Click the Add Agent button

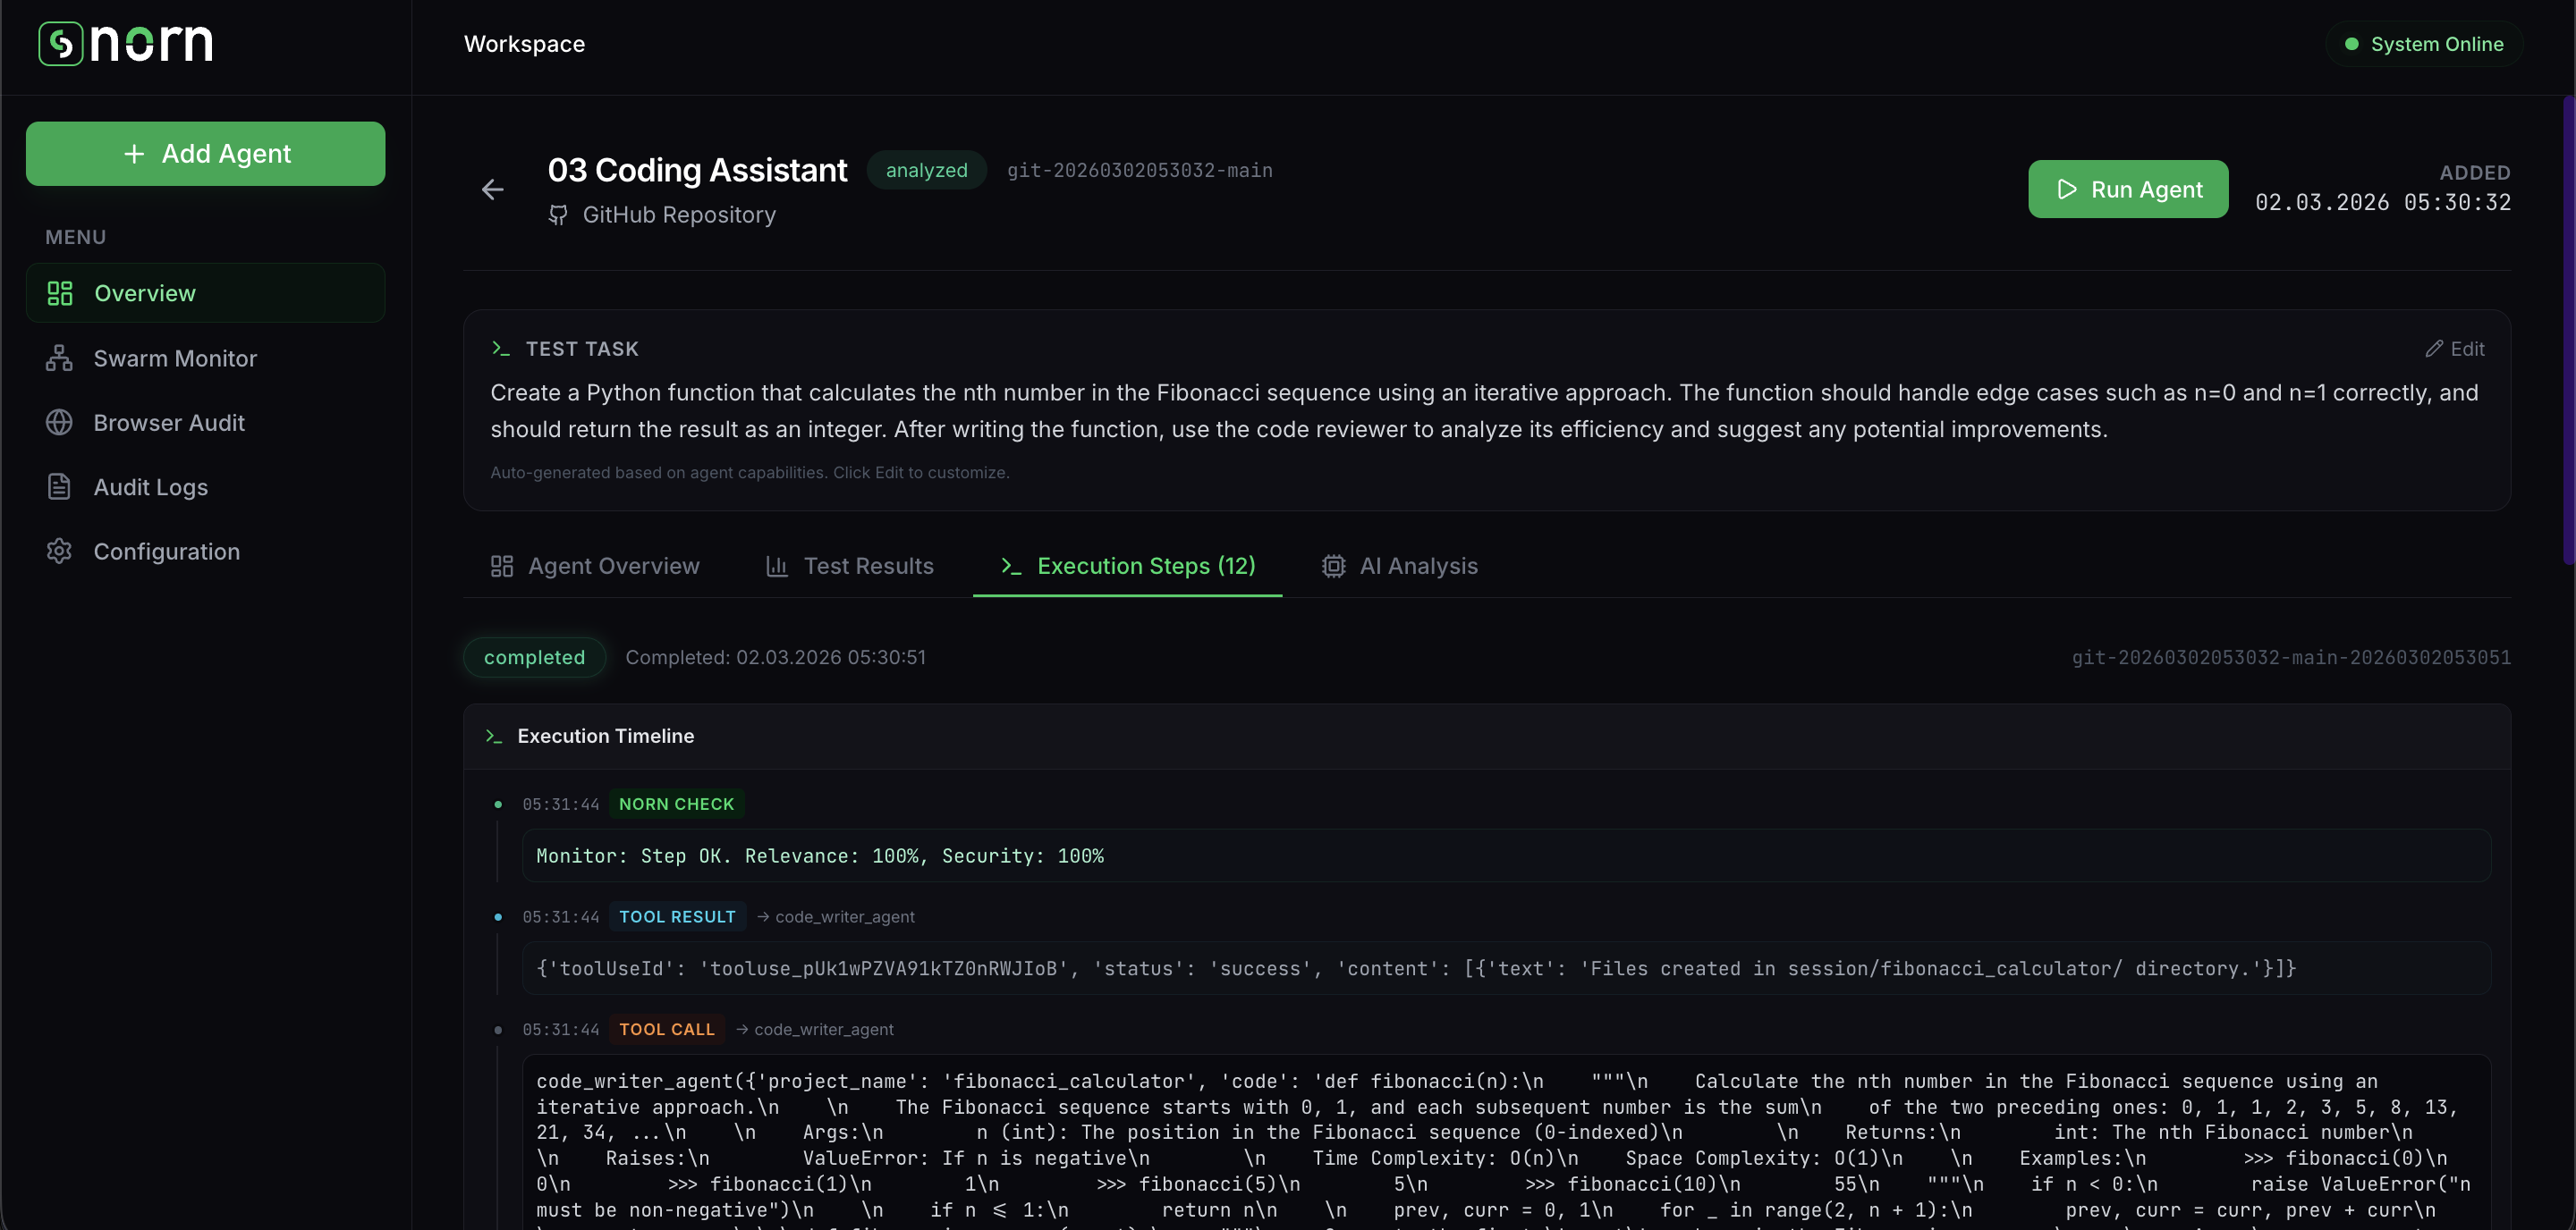point(205,154)
